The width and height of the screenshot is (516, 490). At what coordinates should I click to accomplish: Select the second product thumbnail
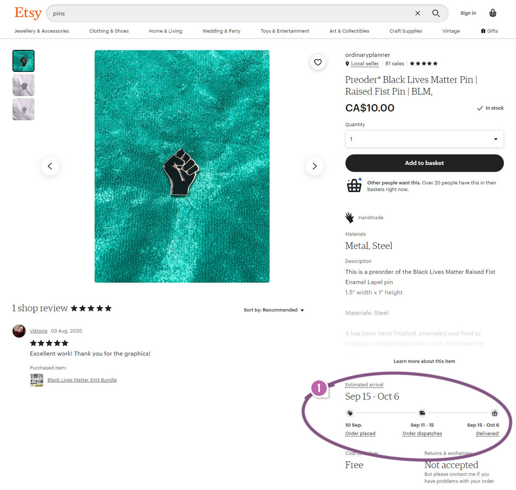tap(24, 85)
